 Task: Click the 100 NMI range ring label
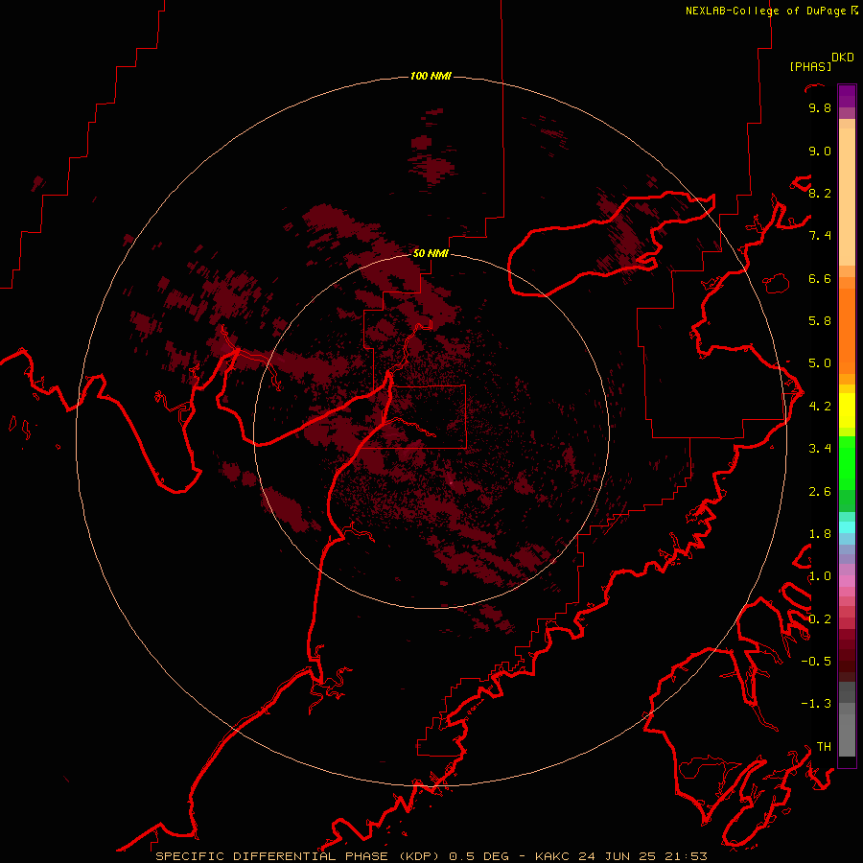pyautogui.click(x=431, y=76)
